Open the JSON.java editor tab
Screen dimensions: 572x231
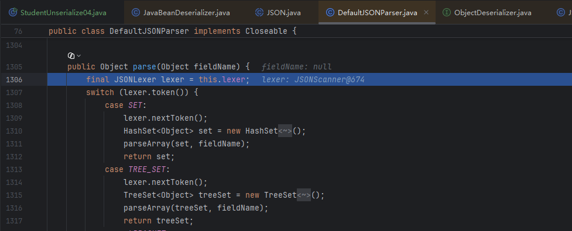pyautogui.click(x=278, y=13)
